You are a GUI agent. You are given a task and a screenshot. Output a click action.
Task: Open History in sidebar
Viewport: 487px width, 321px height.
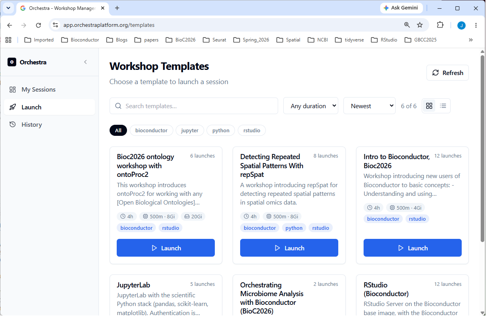pyautogui.click(x=49, y=124)
